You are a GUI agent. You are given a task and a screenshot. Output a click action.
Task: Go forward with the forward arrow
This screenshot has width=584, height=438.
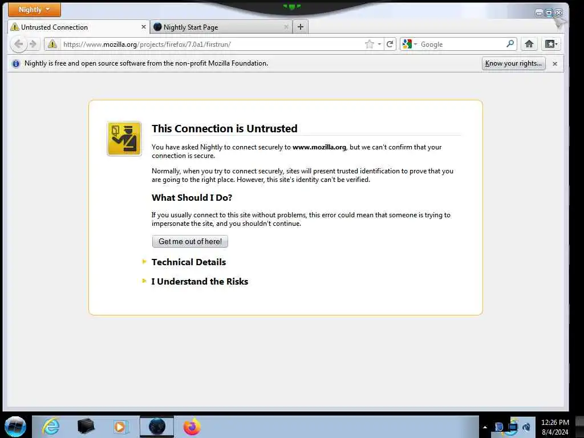tap(33, 44)
